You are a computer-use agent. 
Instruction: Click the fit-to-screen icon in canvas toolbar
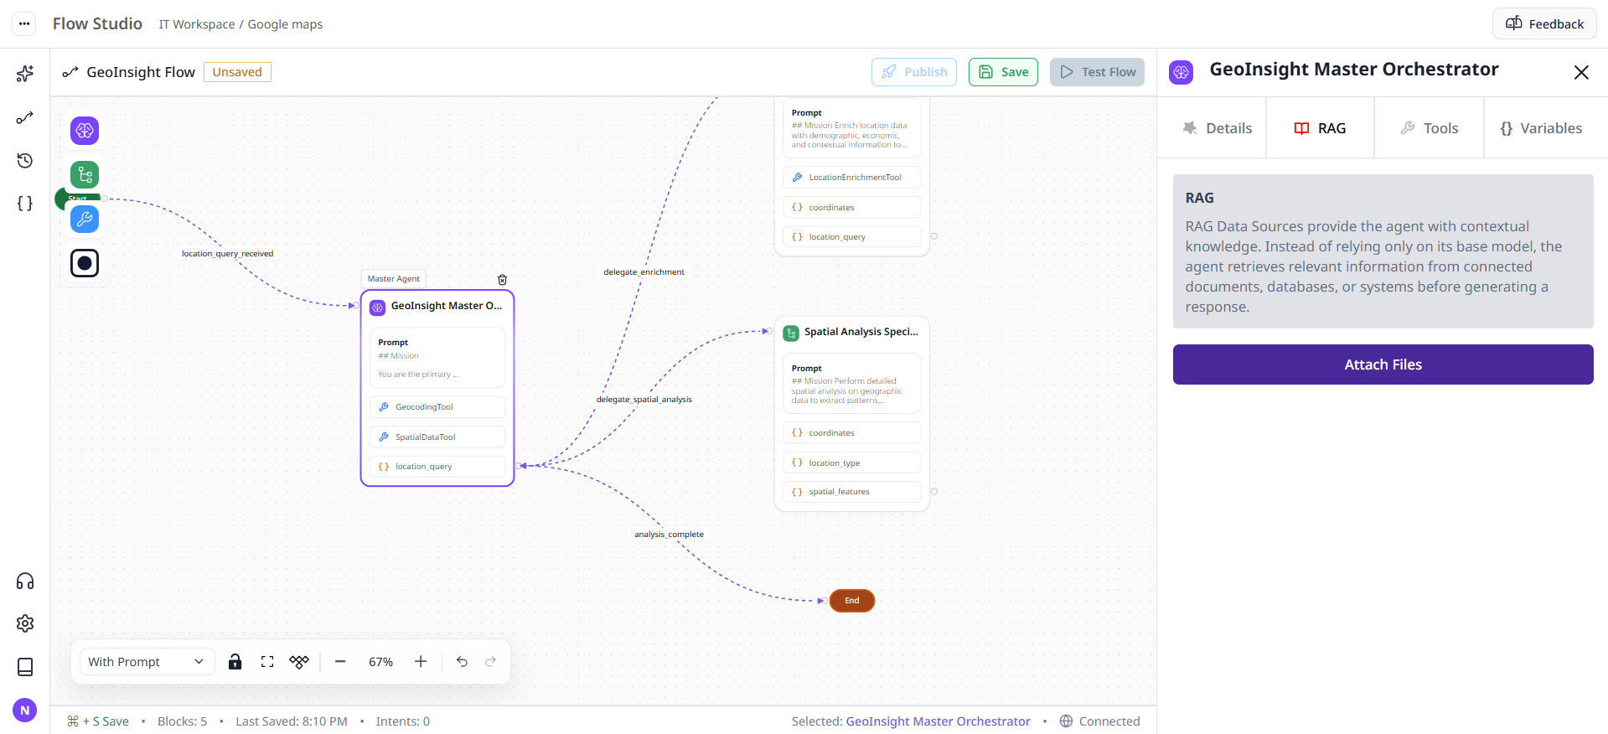click(267, 662)
